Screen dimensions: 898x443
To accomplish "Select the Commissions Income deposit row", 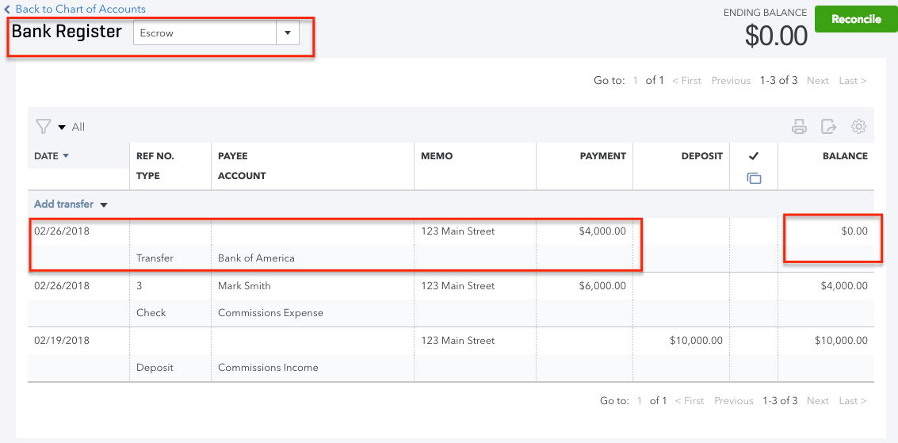I will 317,353.
